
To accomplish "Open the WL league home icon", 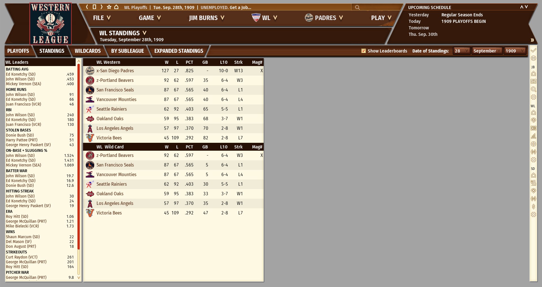I will pyautogui.click(x=534, y=113).
